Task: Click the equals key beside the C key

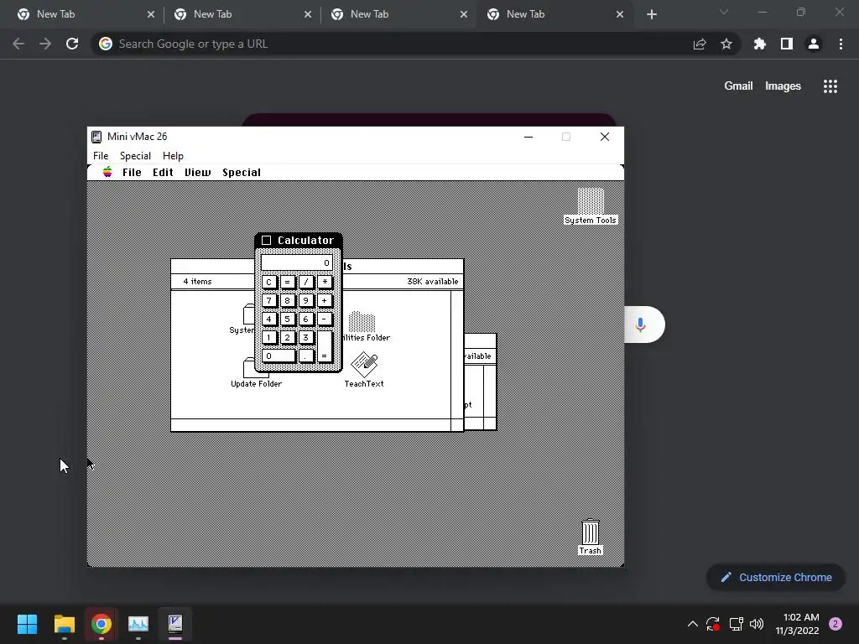Action: point(287,282)
